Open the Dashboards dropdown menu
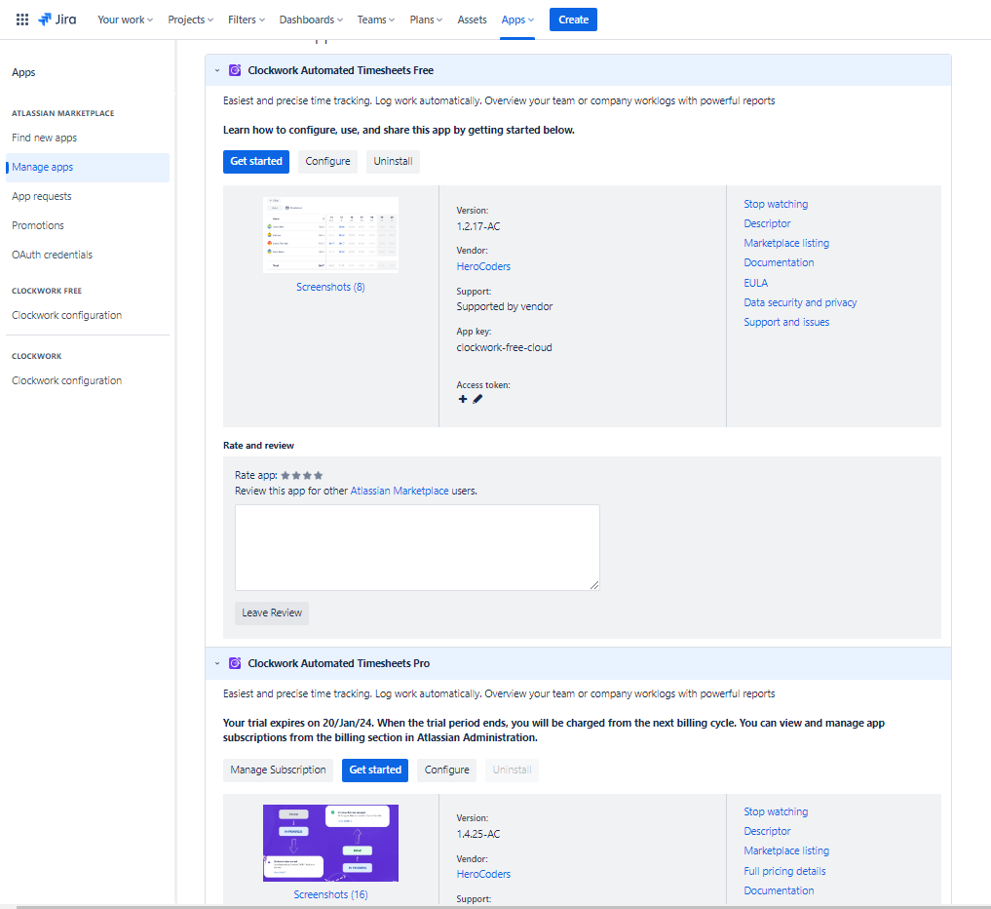Screen dimensions: 991x909 [x=311, y=20]
